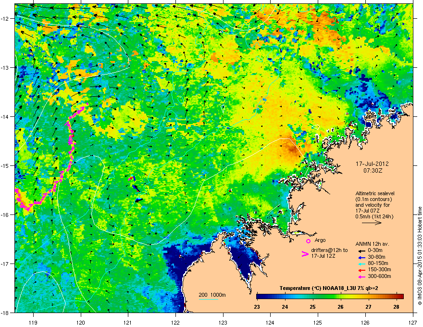
Task: Click the 17-Jul 12Z legend text
Action: coord(323,256)
